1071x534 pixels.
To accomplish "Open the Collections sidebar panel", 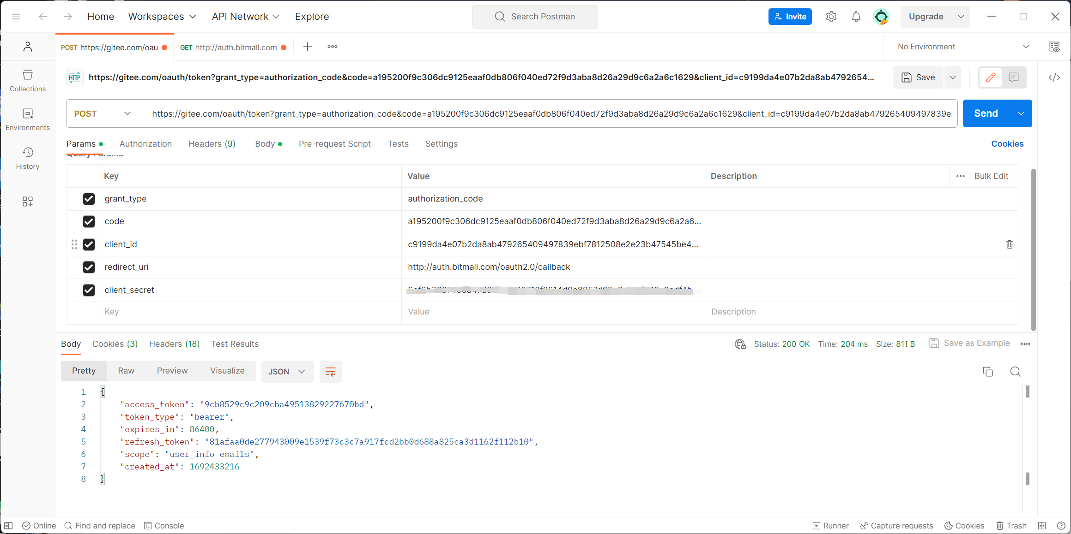I will click(x=28, y=80).
